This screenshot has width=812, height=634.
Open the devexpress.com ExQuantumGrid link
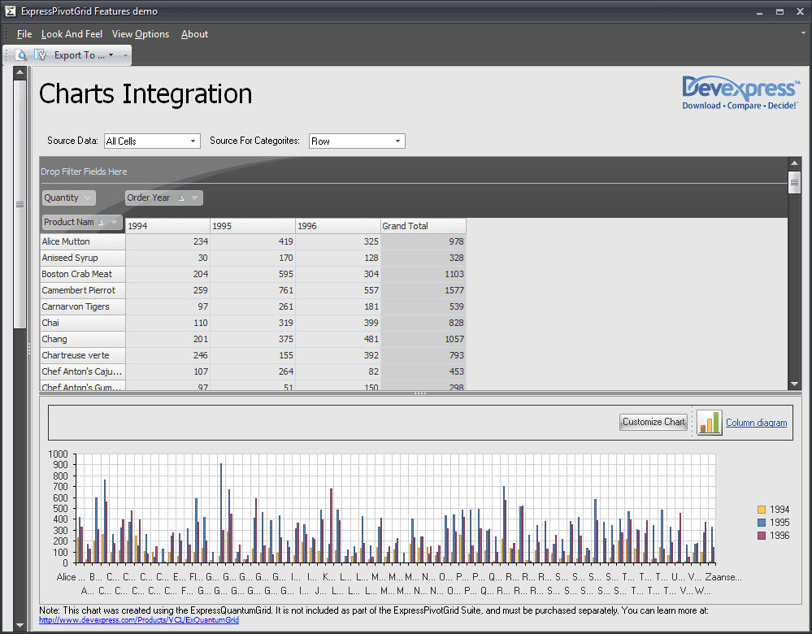click(139, 620)
